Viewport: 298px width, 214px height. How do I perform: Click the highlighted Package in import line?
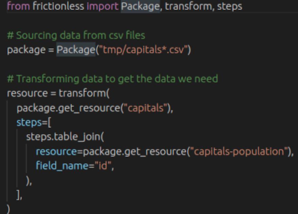click(141, 6)
